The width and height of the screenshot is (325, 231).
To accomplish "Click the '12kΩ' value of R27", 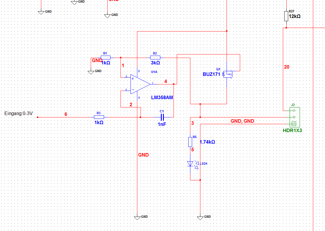I will (x=295, y=16).
